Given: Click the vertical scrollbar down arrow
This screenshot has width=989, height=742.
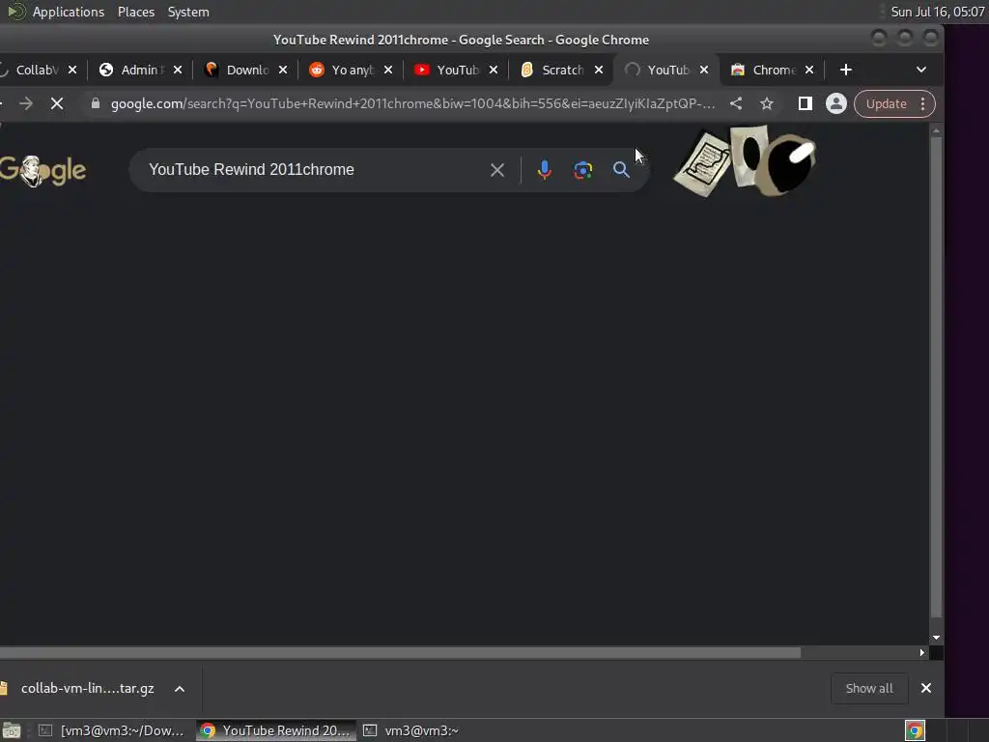Looking at the screenshot, I should pos(937,638).
